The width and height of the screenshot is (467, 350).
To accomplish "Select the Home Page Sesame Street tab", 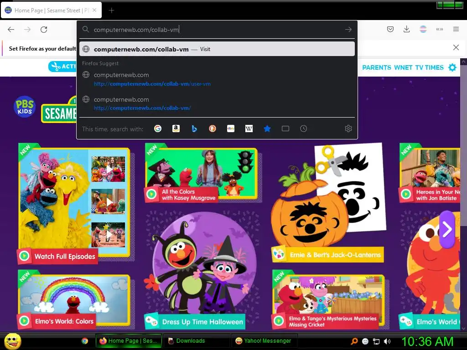I will click(51, 10).
